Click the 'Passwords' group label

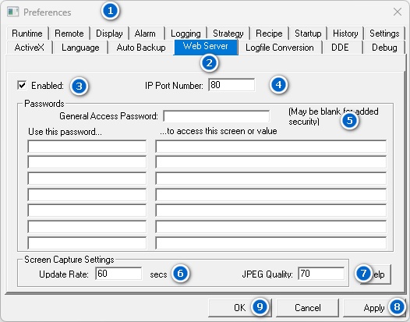point(44,104)
